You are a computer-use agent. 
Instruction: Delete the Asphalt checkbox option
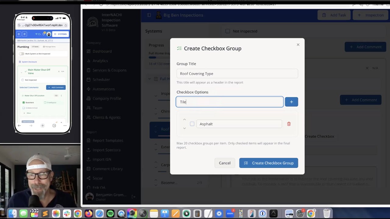click(289, 124)
